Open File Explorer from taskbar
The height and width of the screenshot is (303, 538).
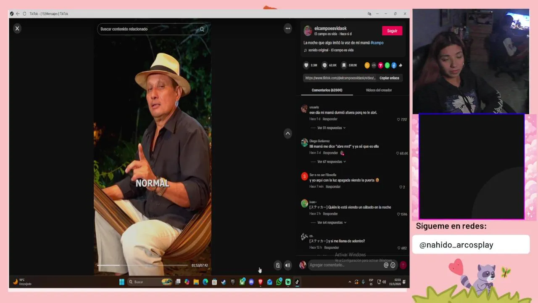pyautogui.click(x=196, y=282)
